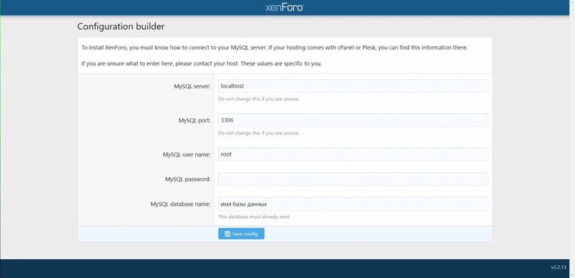Image resolution: width=575 pixels, height=278 pixels.
Task: Click the MySQL database name field
Action: pyautogui.click(x=353, y=204)
